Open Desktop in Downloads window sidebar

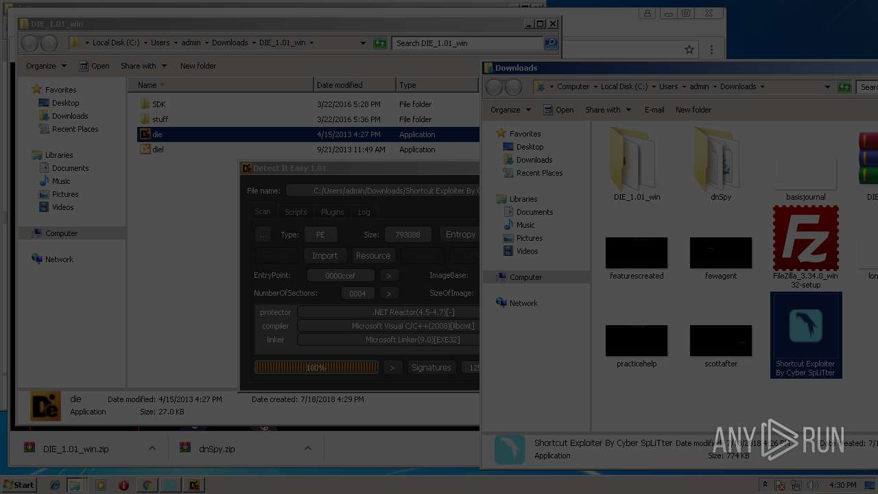pos(530,147)
